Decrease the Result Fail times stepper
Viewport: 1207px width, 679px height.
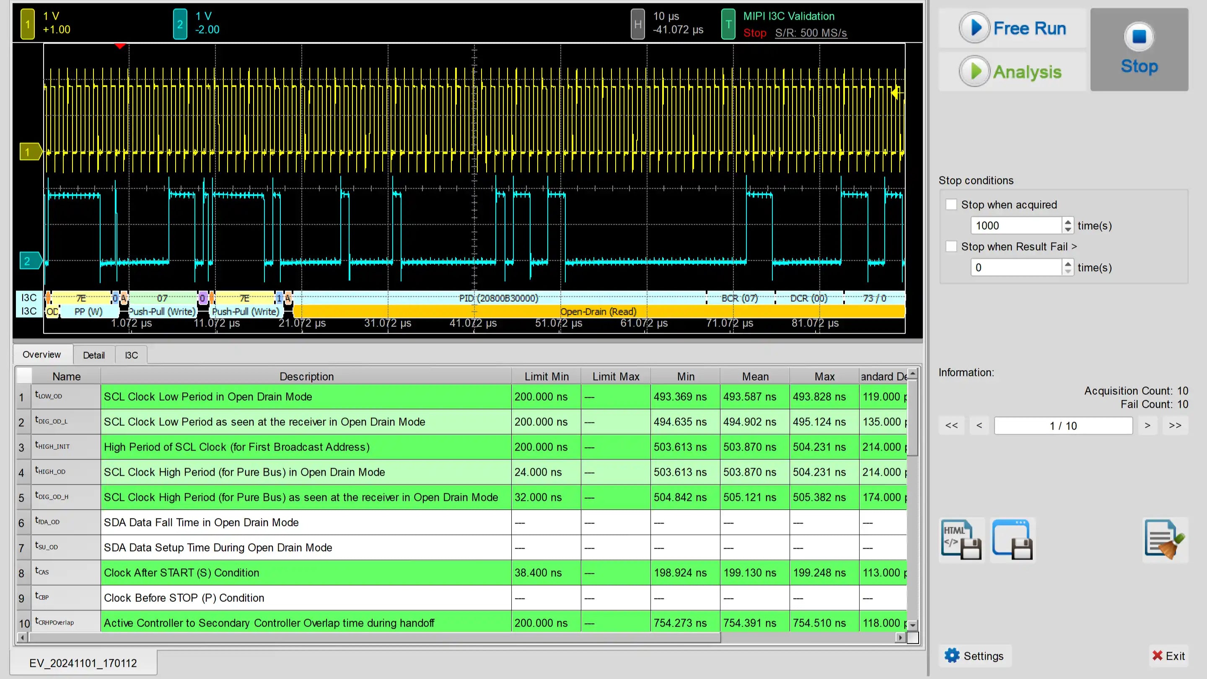(1068, 271)
